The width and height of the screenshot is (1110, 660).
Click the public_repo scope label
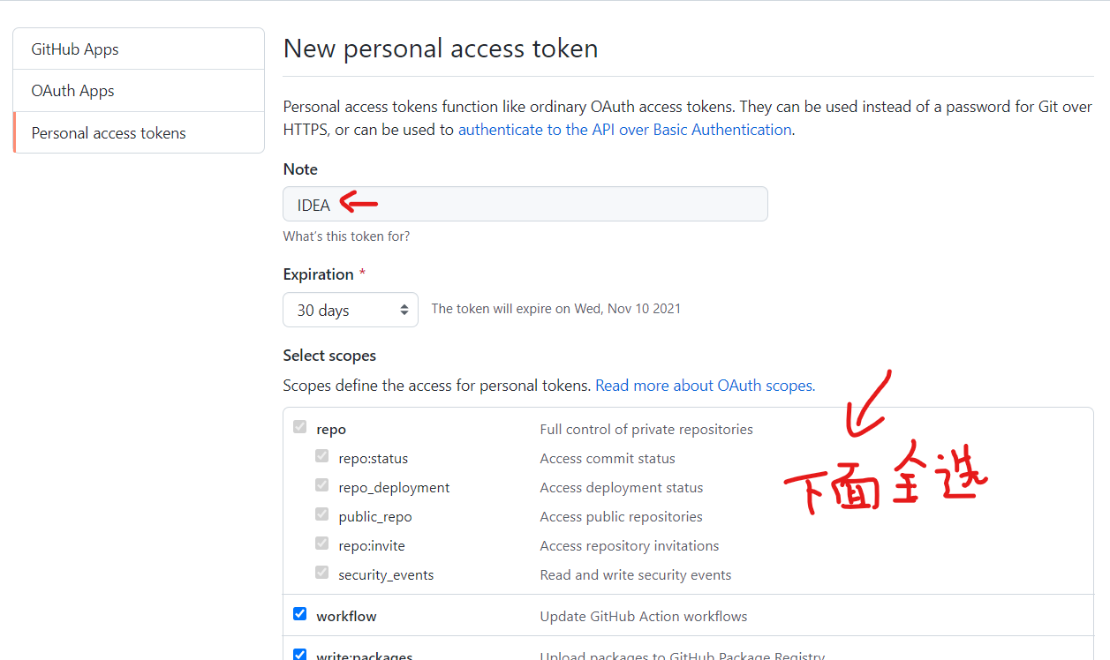pyautogui.click(x=375, y=517)
